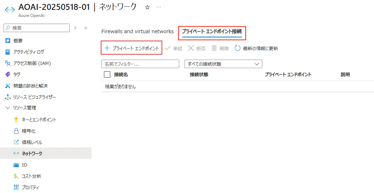Image resolution: width=374 pixels, height=193 pixels.
Task: Click the タグ tag icon
Action: [x=8, y=74]
